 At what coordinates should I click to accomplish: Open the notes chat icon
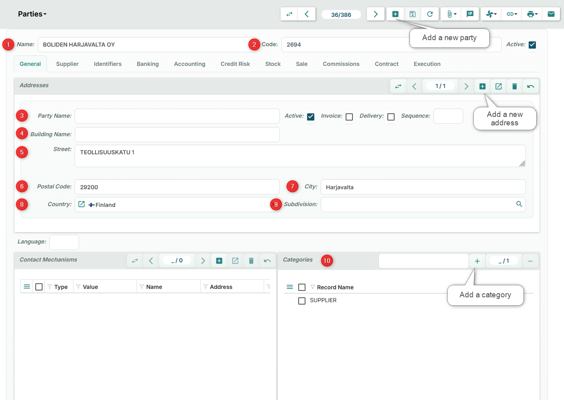click(x=470, y=14)
